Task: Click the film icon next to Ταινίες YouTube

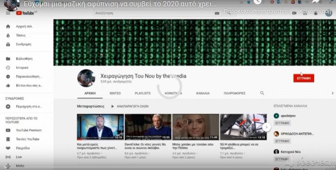Action: (8, 139)
